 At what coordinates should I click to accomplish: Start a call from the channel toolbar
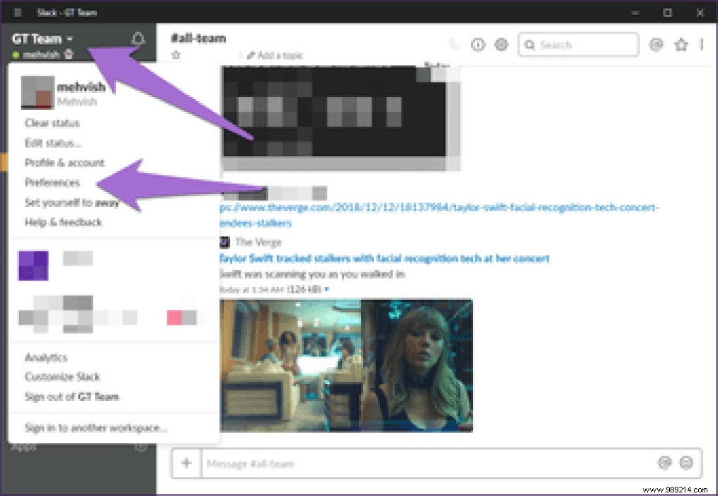pyautogui.click(x=454, y=44)
